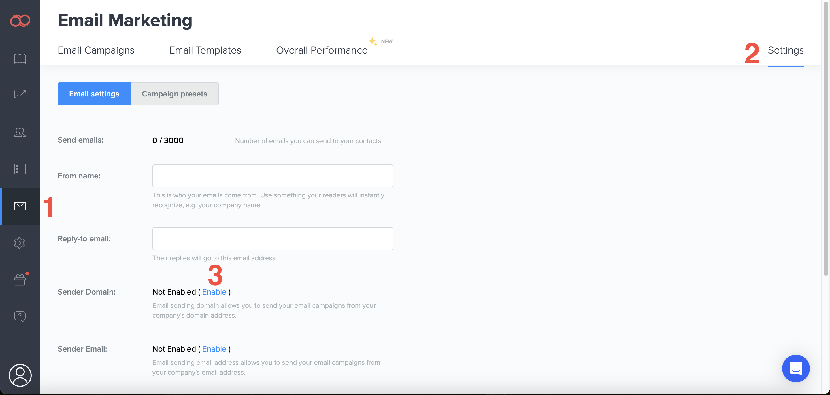This screenshot has height=395, width=830.
Task: Open the user profile avatar icon
Action: [20, 375]
